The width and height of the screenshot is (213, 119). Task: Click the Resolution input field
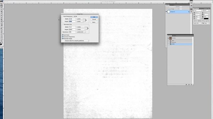[72, 32]
